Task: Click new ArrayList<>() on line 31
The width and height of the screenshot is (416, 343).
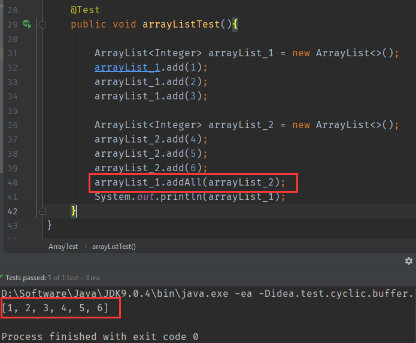Action: [345, 53]
